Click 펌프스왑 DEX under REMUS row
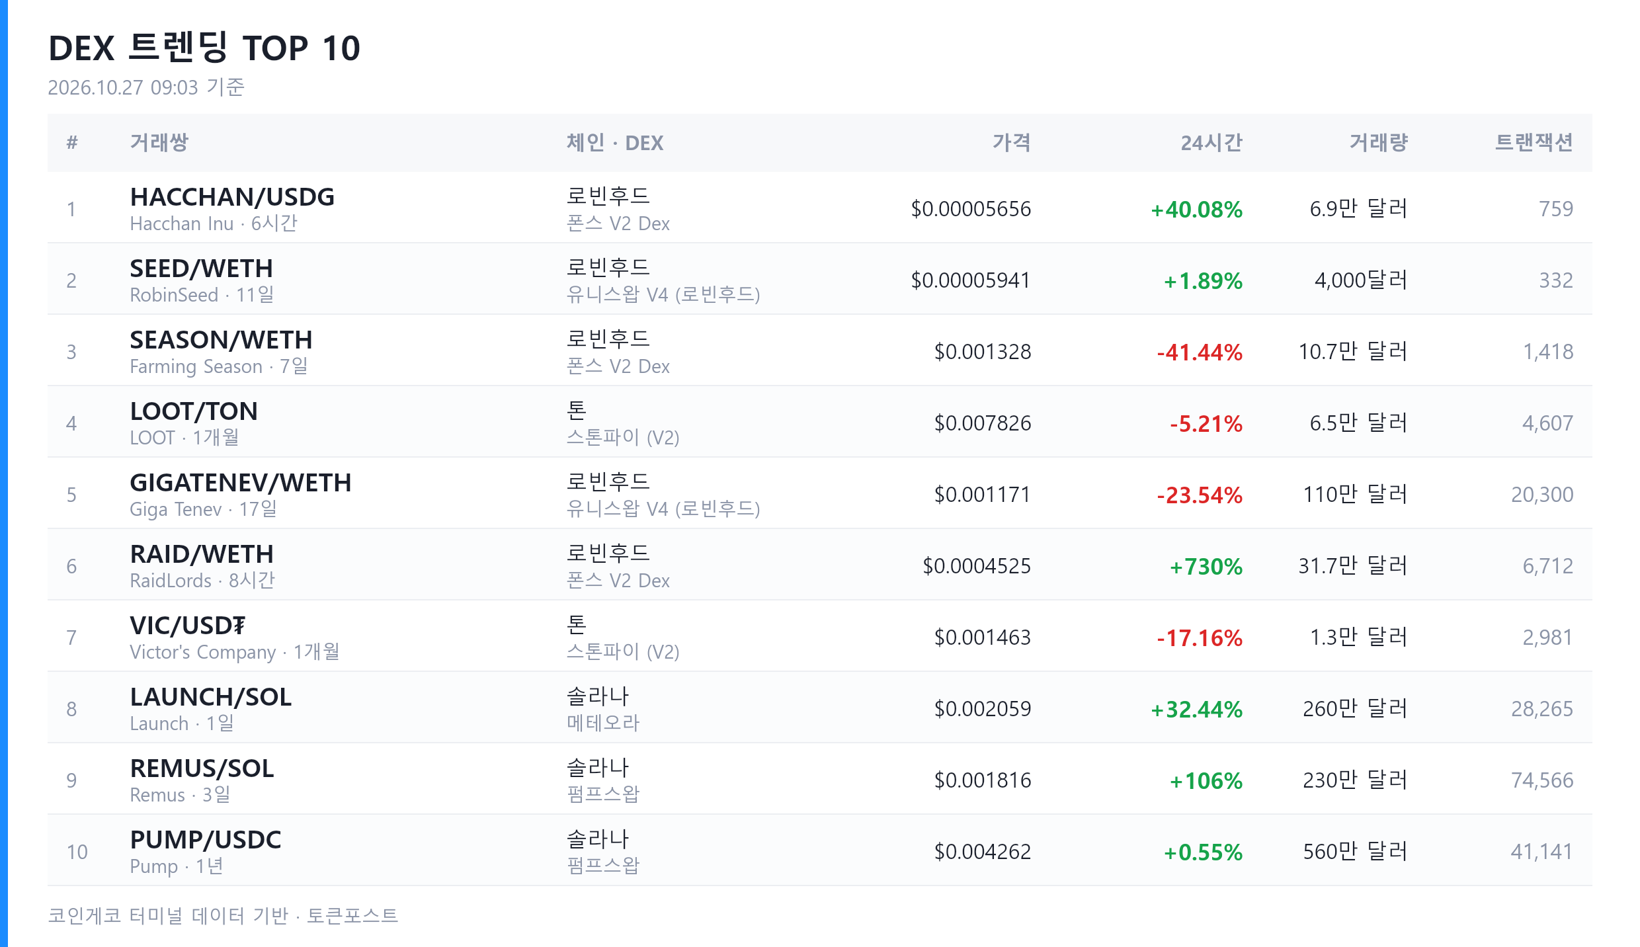The height and width of the screenshot is (947, 1640). pyautogui.click(x=603, y=794)
